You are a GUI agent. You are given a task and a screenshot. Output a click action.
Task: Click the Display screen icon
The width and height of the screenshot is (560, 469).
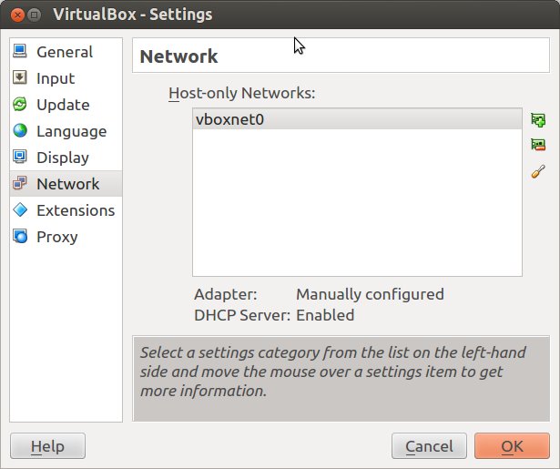click(x=20, y=157)
